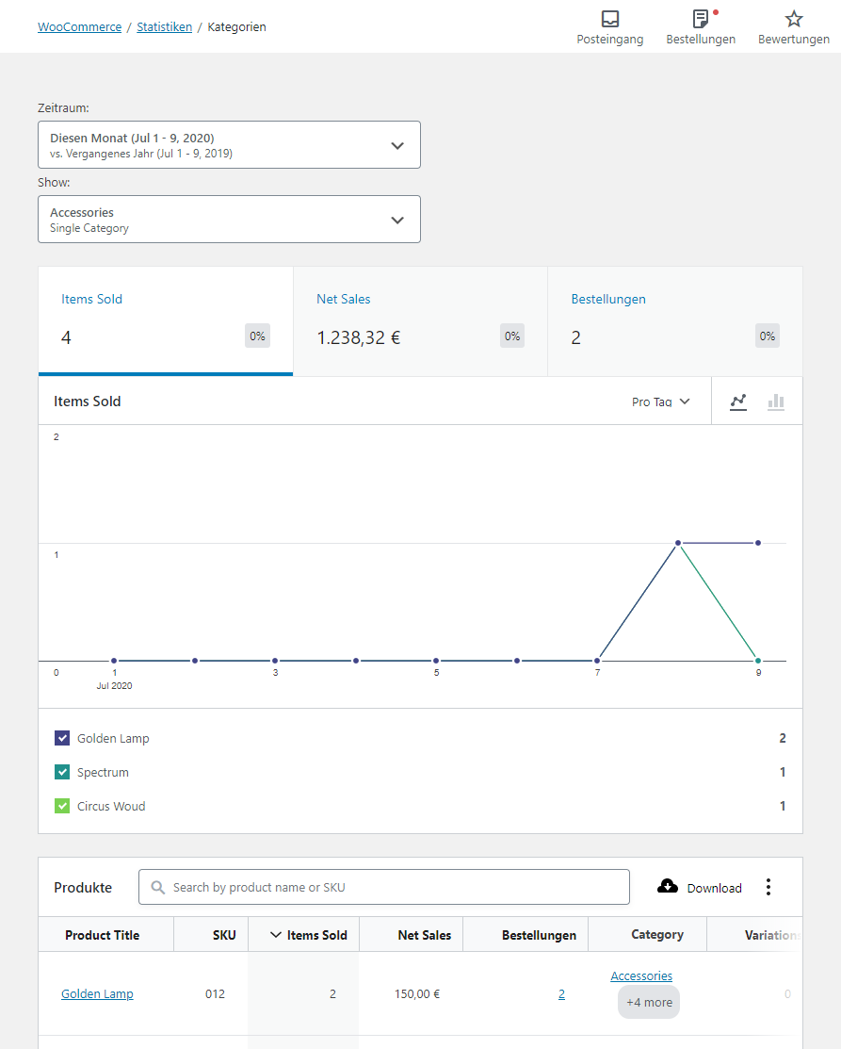This screenshot has height=1049, width=841.
Task: Expand the Show category selector
Action: tap(229, 219)
